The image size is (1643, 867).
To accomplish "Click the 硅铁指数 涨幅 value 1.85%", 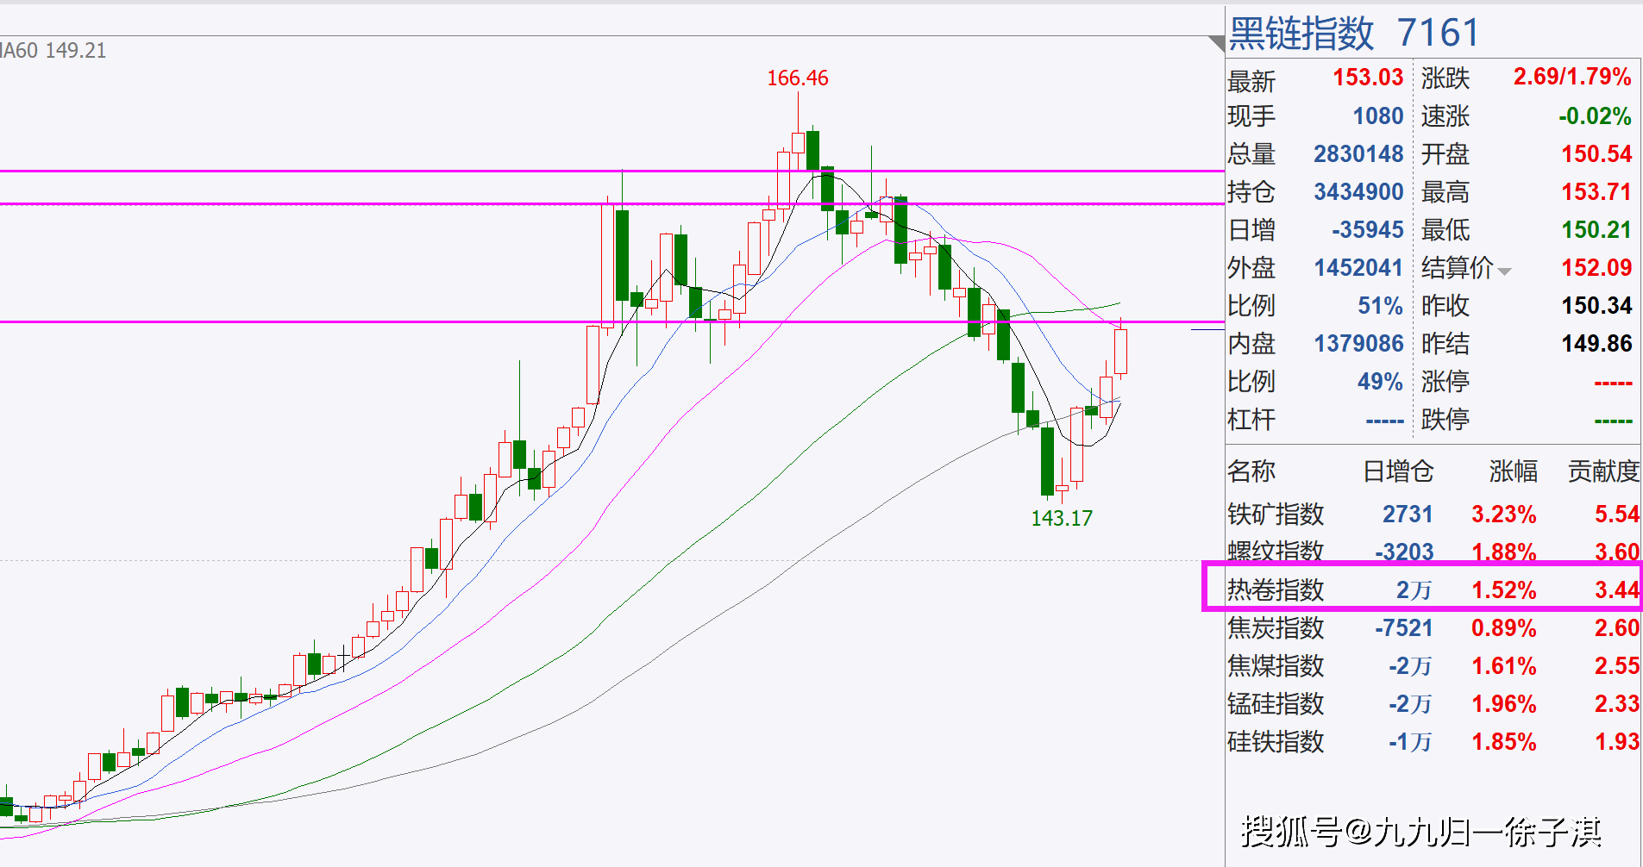I will [x=1504, y=742].
